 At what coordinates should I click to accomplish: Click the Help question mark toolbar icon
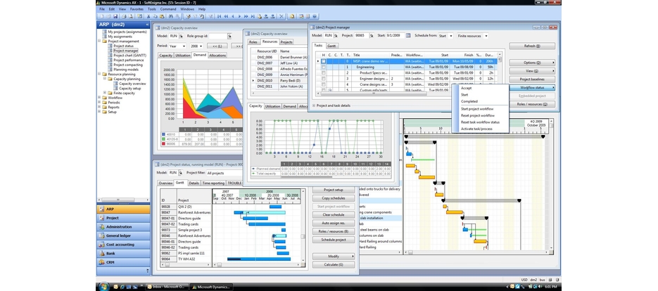315,16
